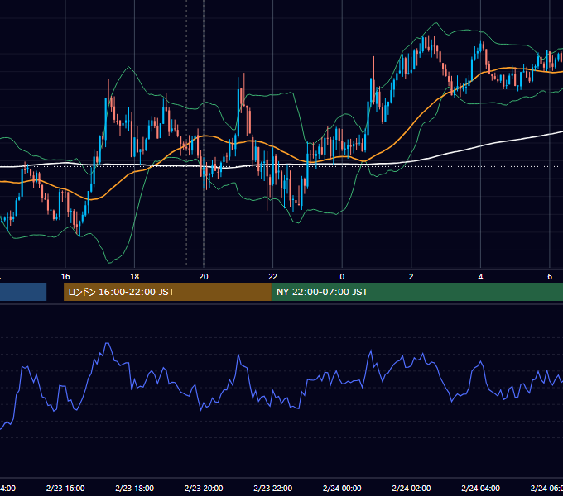
Task: Click the 2/24 00:00 time label
Action: coord(342,488)
